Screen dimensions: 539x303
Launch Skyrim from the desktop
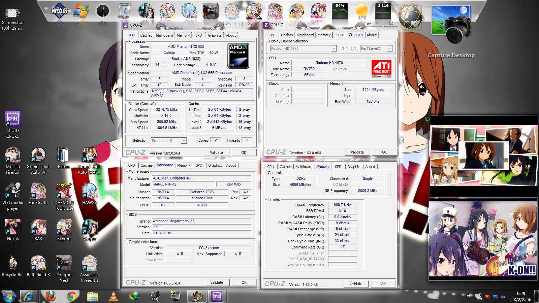tap(64, 227)
